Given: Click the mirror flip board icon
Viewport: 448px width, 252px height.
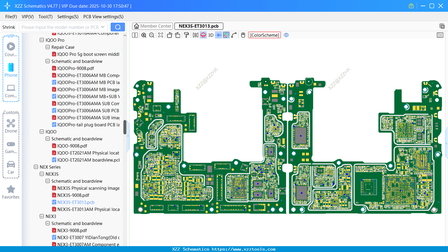Looking at the screenshot, I should pyautogui.click(x=195, y=35).
